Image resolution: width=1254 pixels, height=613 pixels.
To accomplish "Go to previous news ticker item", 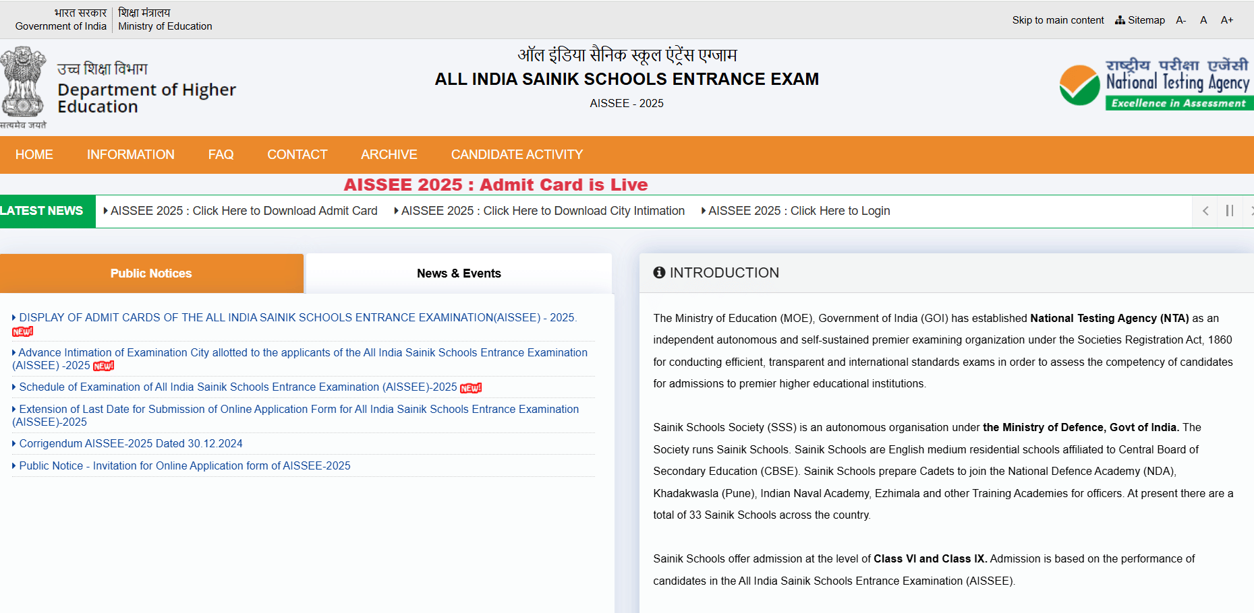I will tap(1205, 211).
